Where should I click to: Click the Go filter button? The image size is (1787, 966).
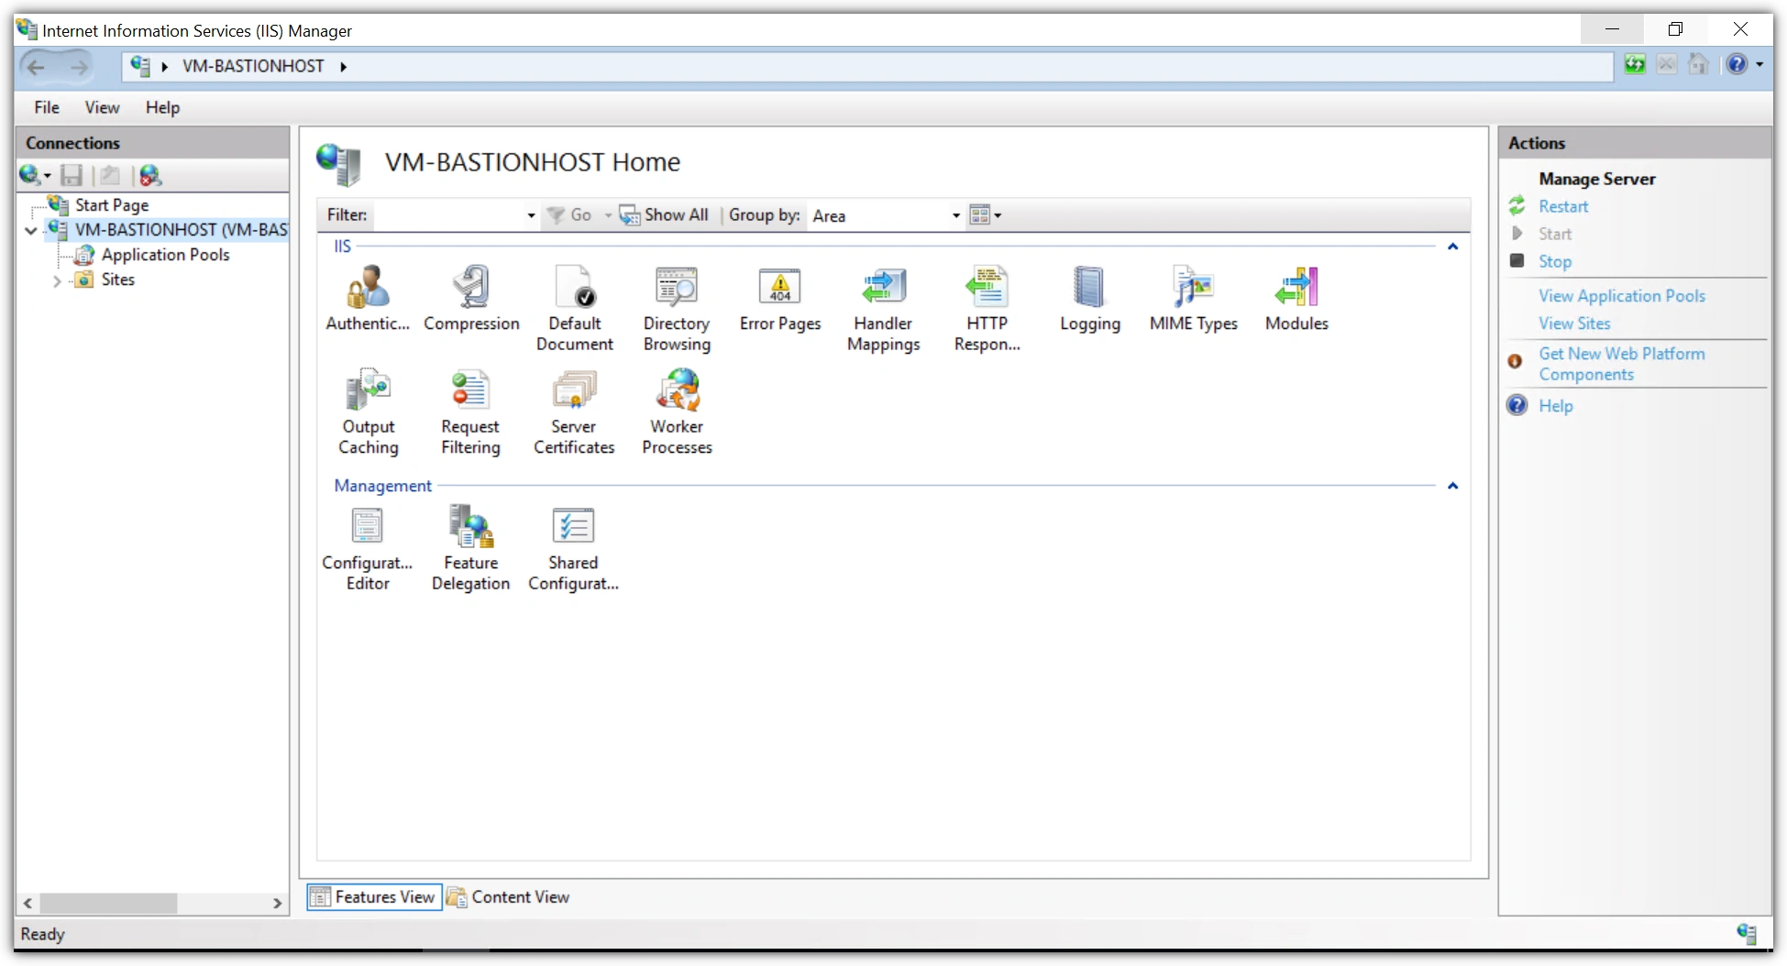(569, 215)
